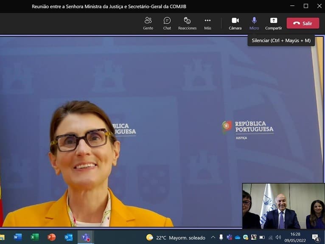Click the self-view video thumbnail
This screenshot has height=244, width=325.
point(283,206)
